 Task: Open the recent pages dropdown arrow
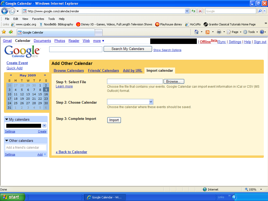pos(18,11)
